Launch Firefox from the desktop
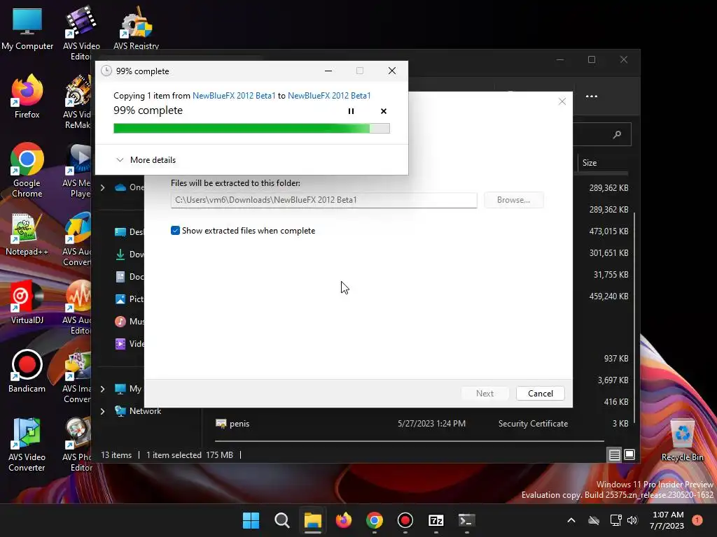Image resolution: width=717 pixels, height=537 pixels. (27, 96)
